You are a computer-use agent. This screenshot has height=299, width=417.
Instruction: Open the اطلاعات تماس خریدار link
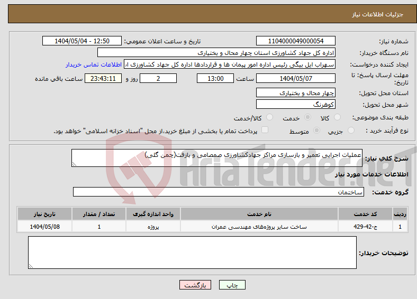pyautogui.click(x=94, y=64)
